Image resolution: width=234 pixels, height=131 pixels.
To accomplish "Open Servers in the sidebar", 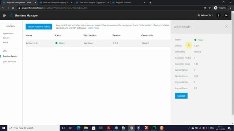I will pos(6,38).
